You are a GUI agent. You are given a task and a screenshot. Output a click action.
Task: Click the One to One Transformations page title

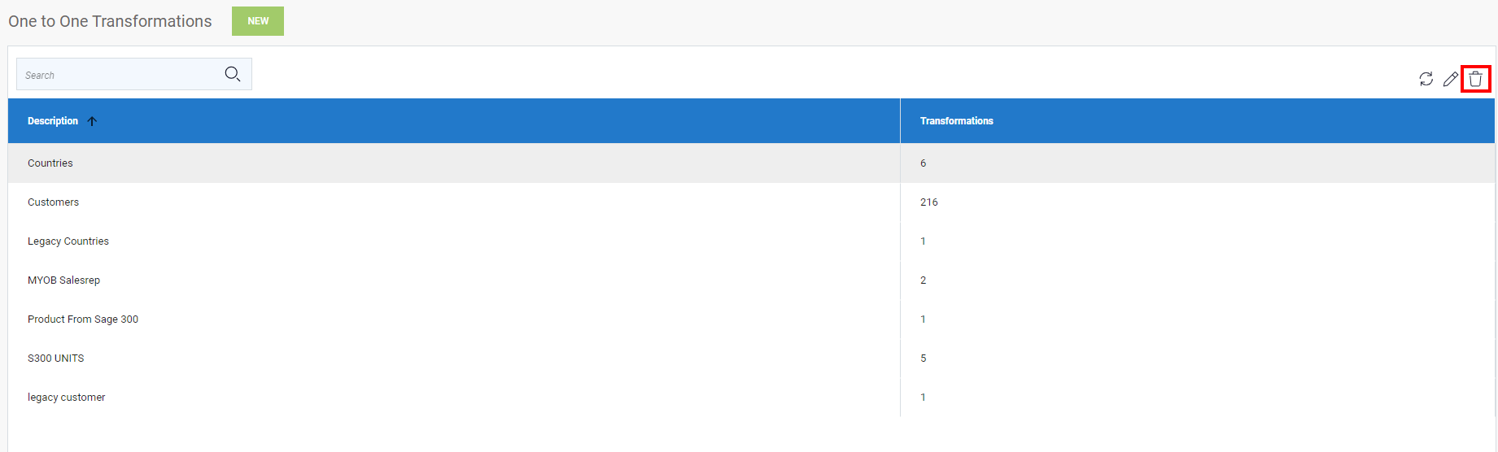(x=110, y=21)
